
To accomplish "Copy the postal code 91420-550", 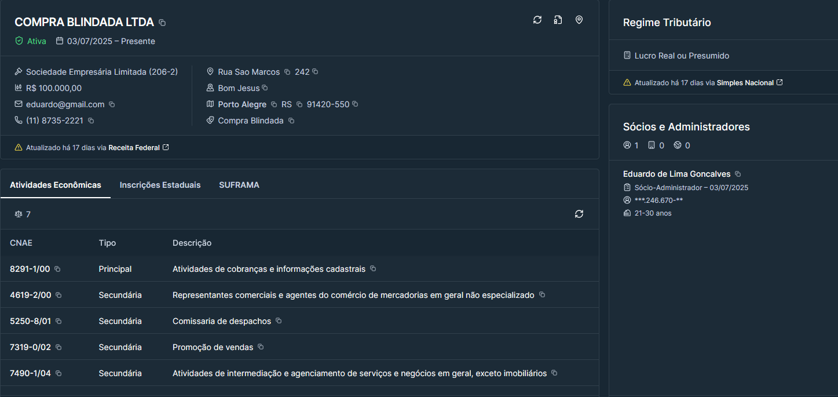I will [355, 104].
